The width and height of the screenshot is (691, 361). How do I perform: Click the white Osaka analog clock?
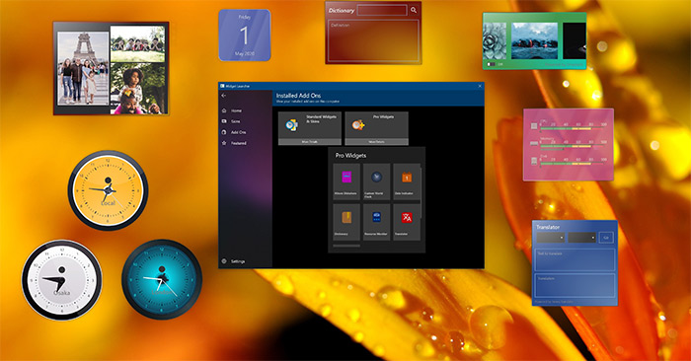click(61, 279)
